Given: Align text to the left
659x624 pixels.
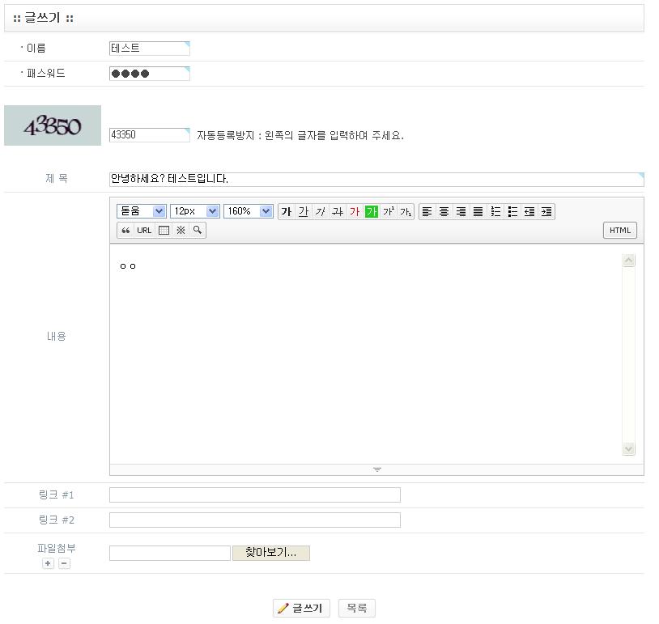Looking at the screenshot, I should pos(427,212).
